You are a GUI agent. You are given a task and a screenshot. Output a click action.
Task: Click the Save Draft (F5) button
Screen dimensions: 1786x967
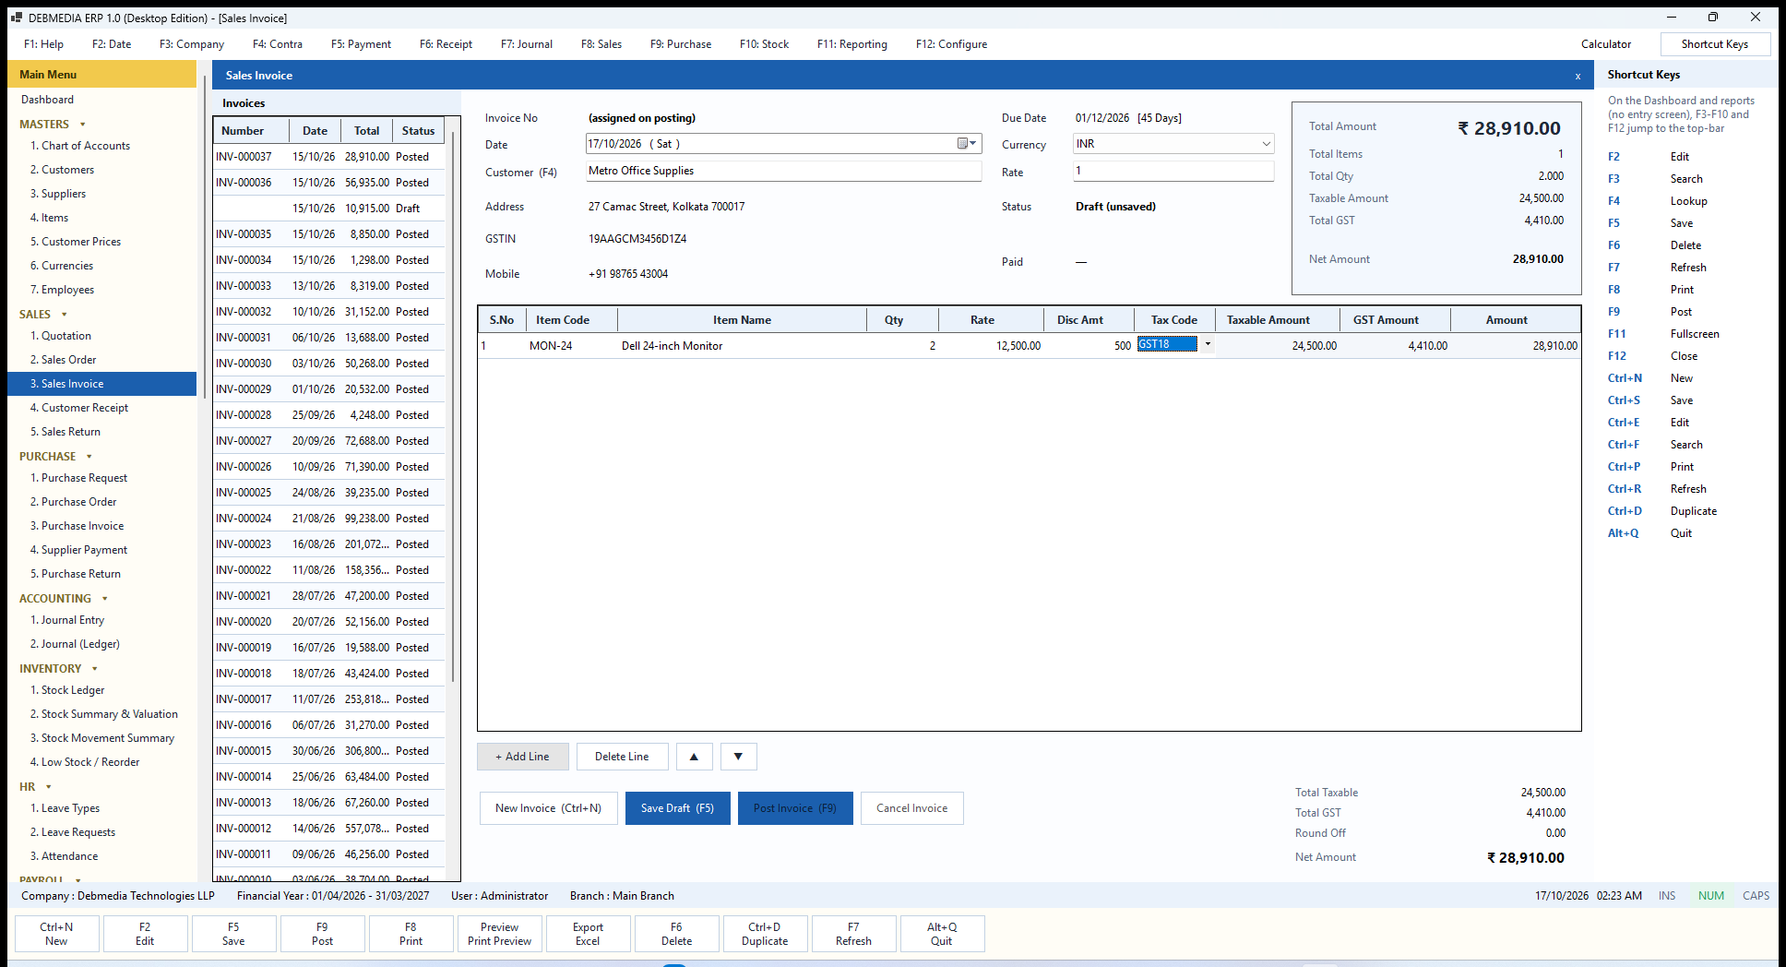(678, 808)
